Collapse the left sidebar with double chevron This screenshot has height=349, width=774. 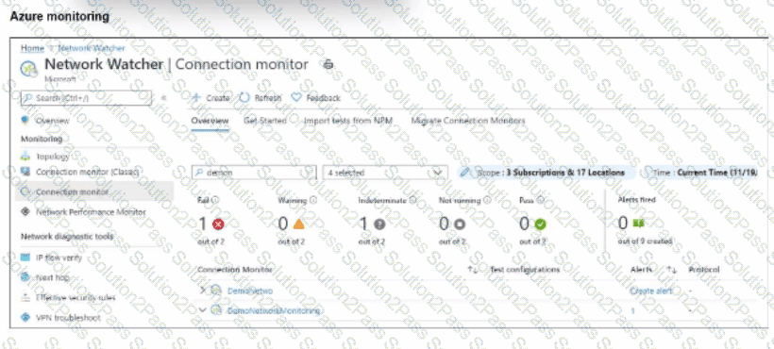click(x=164, y=97)
